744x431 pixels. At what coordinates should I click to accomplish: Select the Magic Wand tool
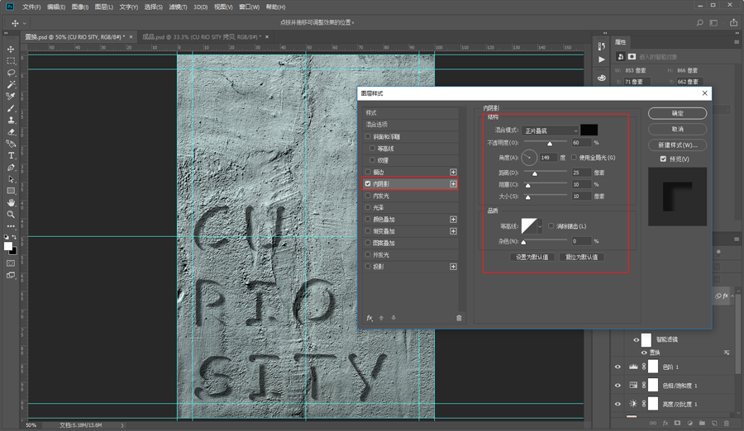11,85
